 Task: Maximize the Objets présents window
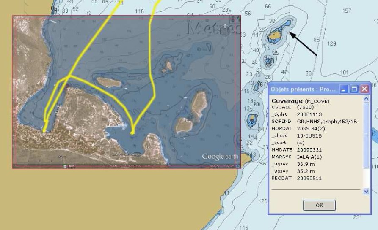pos(354,89)
